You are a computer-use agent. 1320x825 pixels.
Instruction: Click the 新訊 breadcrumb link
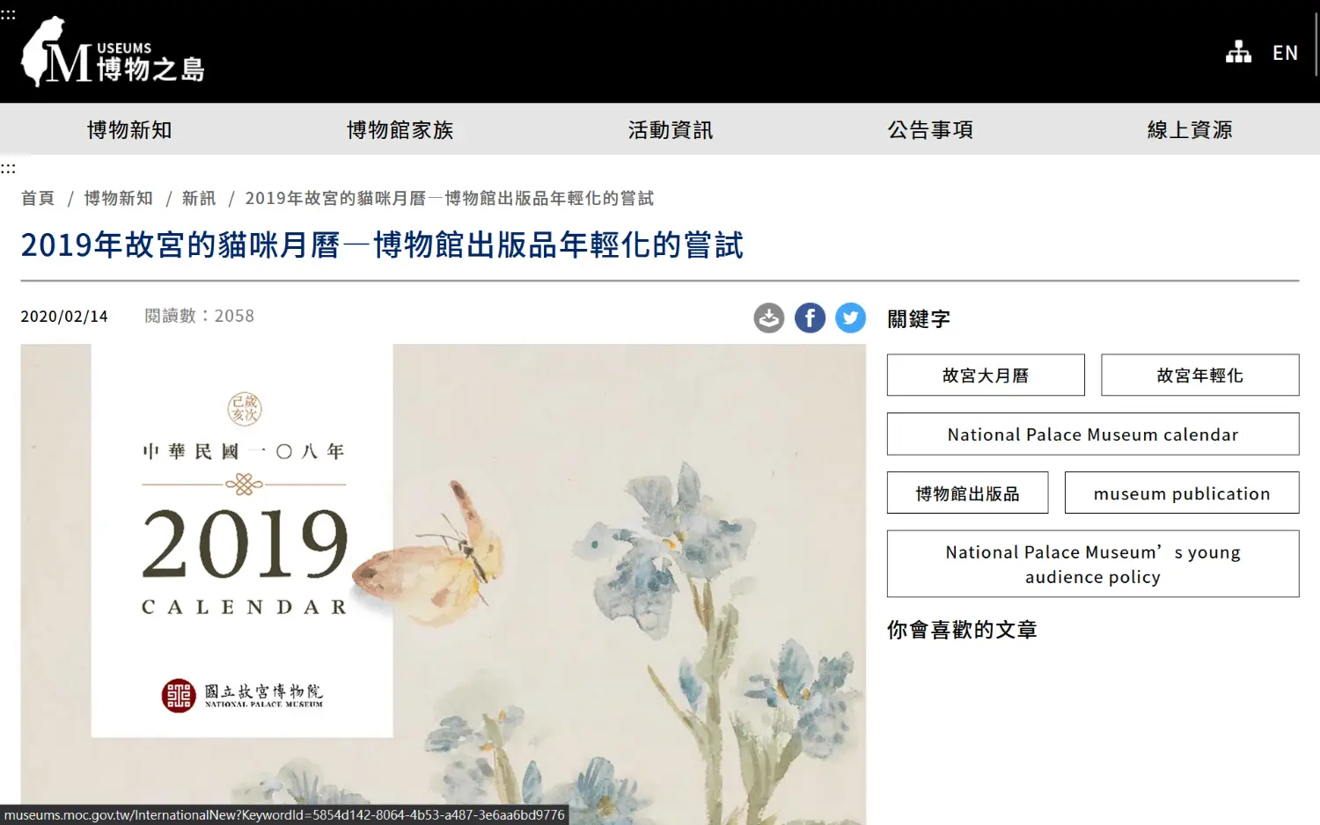click(199, 199)
